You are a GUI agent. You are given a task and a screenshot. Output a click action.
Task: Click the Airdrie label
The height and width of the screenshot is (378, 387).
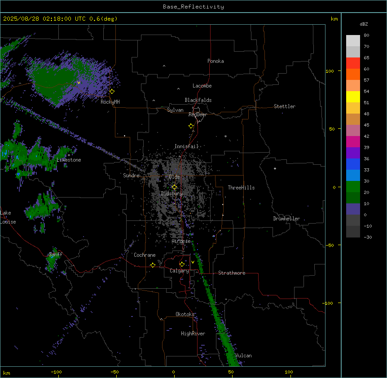[x=181, y=241]
